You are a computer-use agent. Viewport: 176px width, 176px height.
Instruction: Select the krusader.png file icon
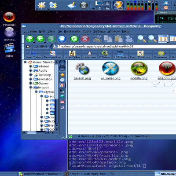[110, 69]
